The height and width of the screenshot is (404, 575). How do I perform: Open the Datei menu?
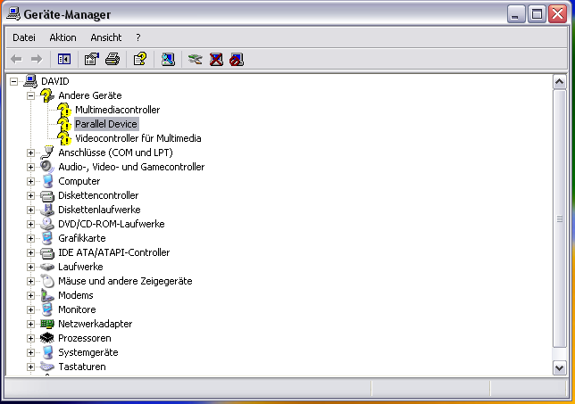click(x=24, y=37)
